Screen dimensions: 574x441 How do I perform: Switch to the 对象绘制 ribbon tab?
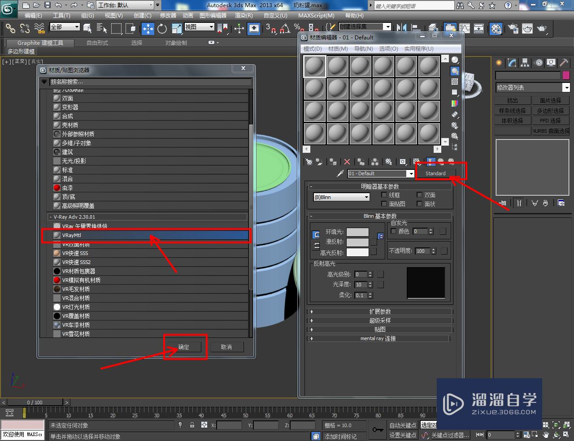176,43
